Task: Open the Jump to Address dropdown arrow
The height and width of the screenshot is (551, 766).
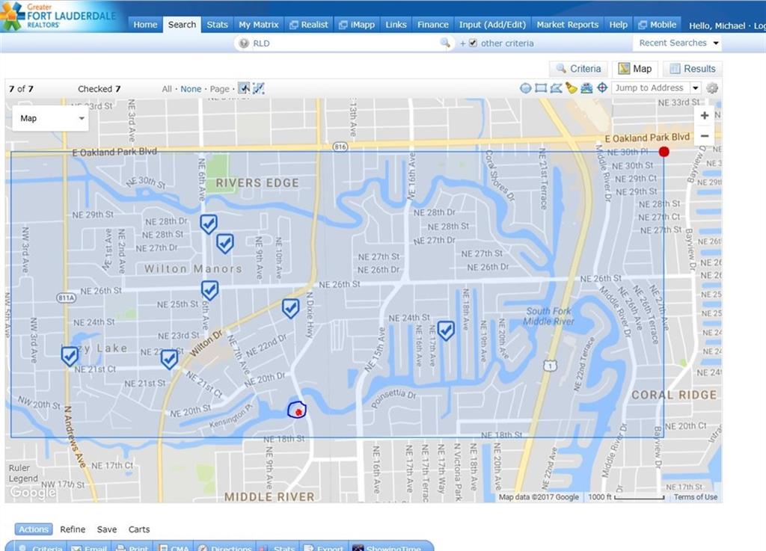Action: tap(695, 88)
